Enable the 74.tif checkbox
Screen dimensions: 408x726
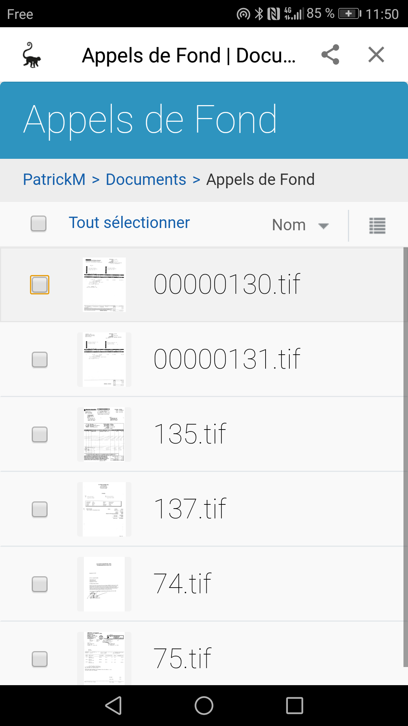tap(40, 584)
